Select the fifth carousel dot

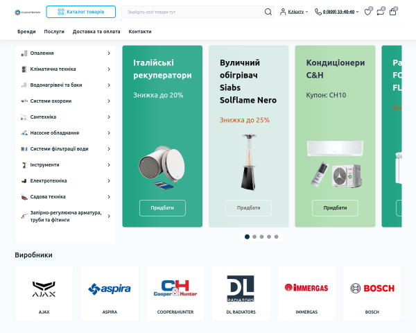tap(276, 237)
